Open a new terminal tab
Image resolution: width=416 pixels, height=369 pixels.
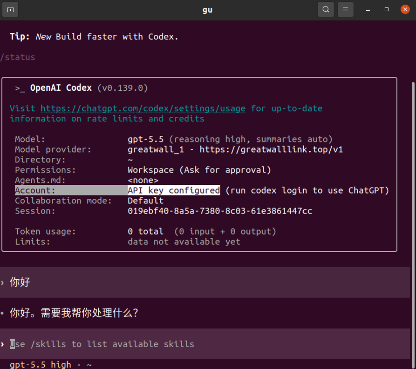click(10, 10)
